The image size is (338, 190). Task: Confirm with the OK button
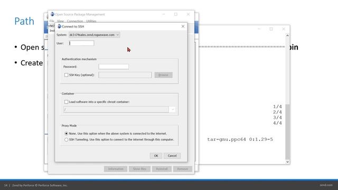156,156
